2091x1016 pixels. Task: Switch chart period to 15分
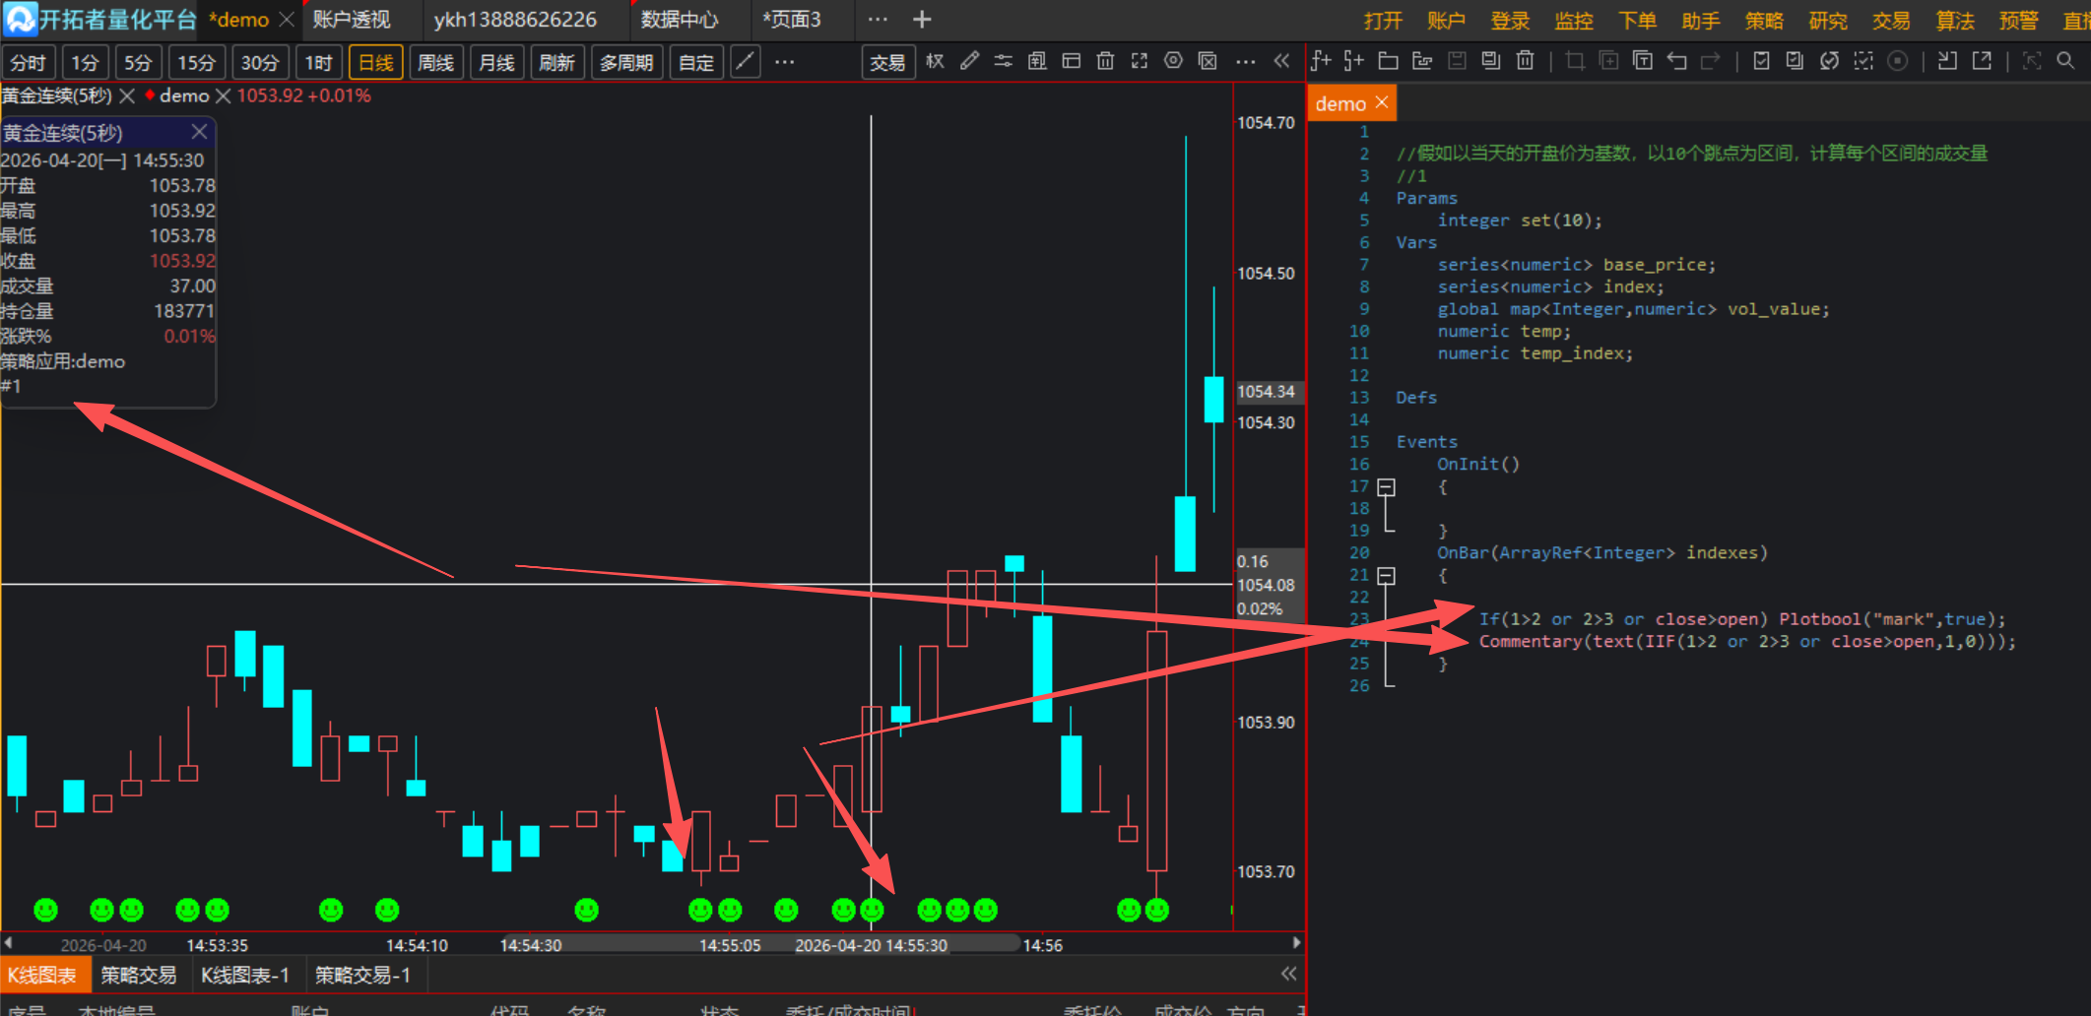pyautogui.click(x=196, y=63)
